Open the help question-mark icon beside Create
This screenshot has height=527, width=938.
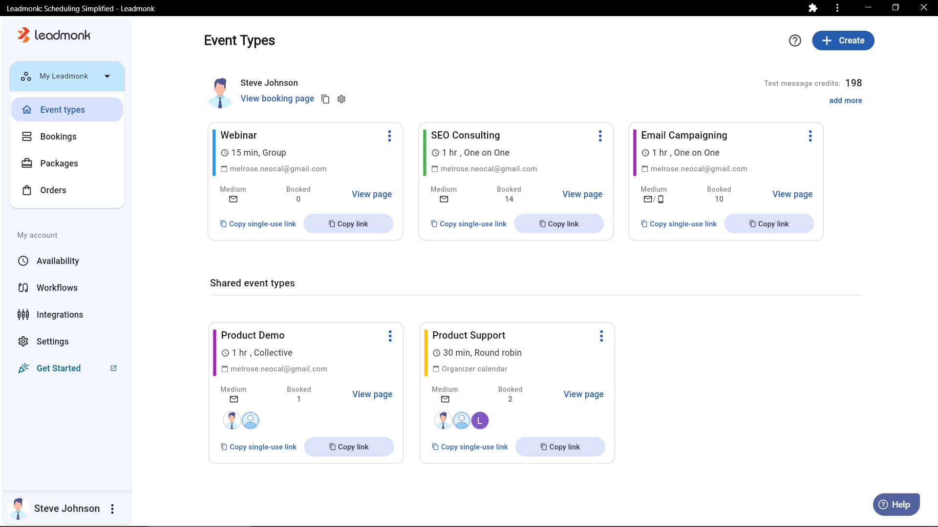795,41
